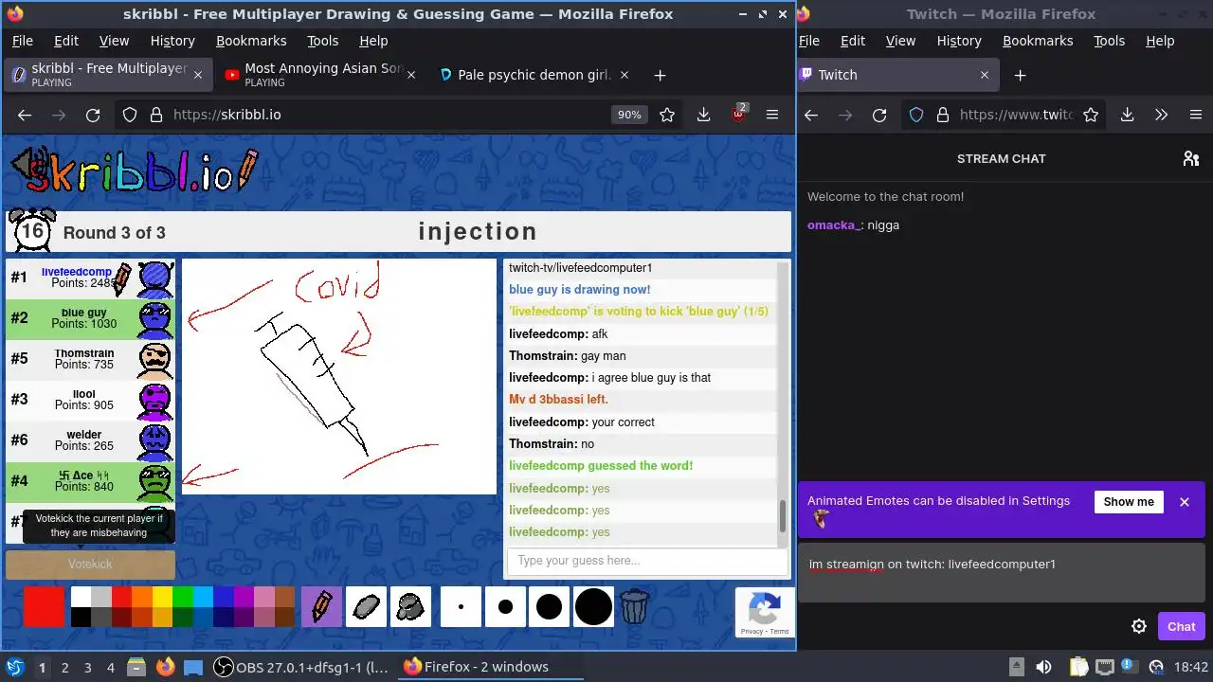The width and height of the screenshot is (1213, 682).
Task: Click the reCAPTCHA badge icon
Action: (x=765, y=607)
